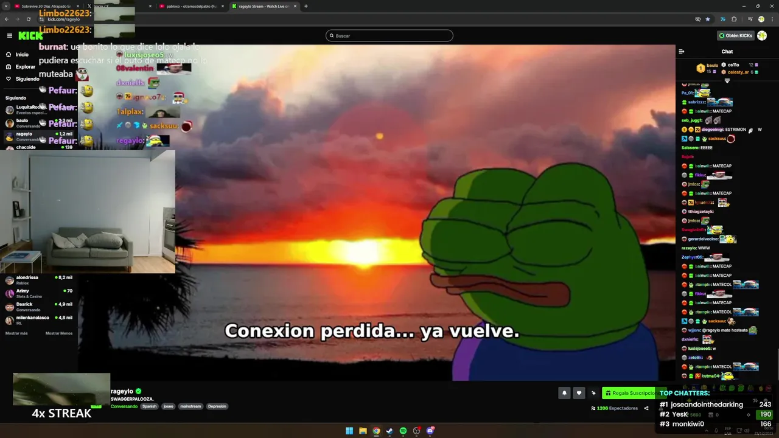Click the Depresión tag

point(217,406)
